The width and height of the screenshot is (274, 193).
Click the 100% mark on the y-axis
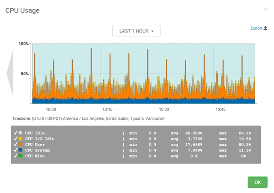click(x=24, y=44)
